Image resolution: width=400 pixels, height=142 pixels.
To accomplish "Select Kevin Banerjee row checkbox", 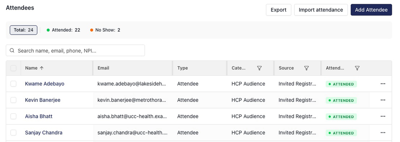I will pyautogui.click(x=13, y=100).
